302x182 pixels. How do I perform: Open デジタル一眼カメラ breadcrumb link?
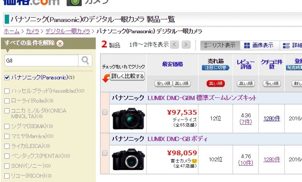pos(68,31)
